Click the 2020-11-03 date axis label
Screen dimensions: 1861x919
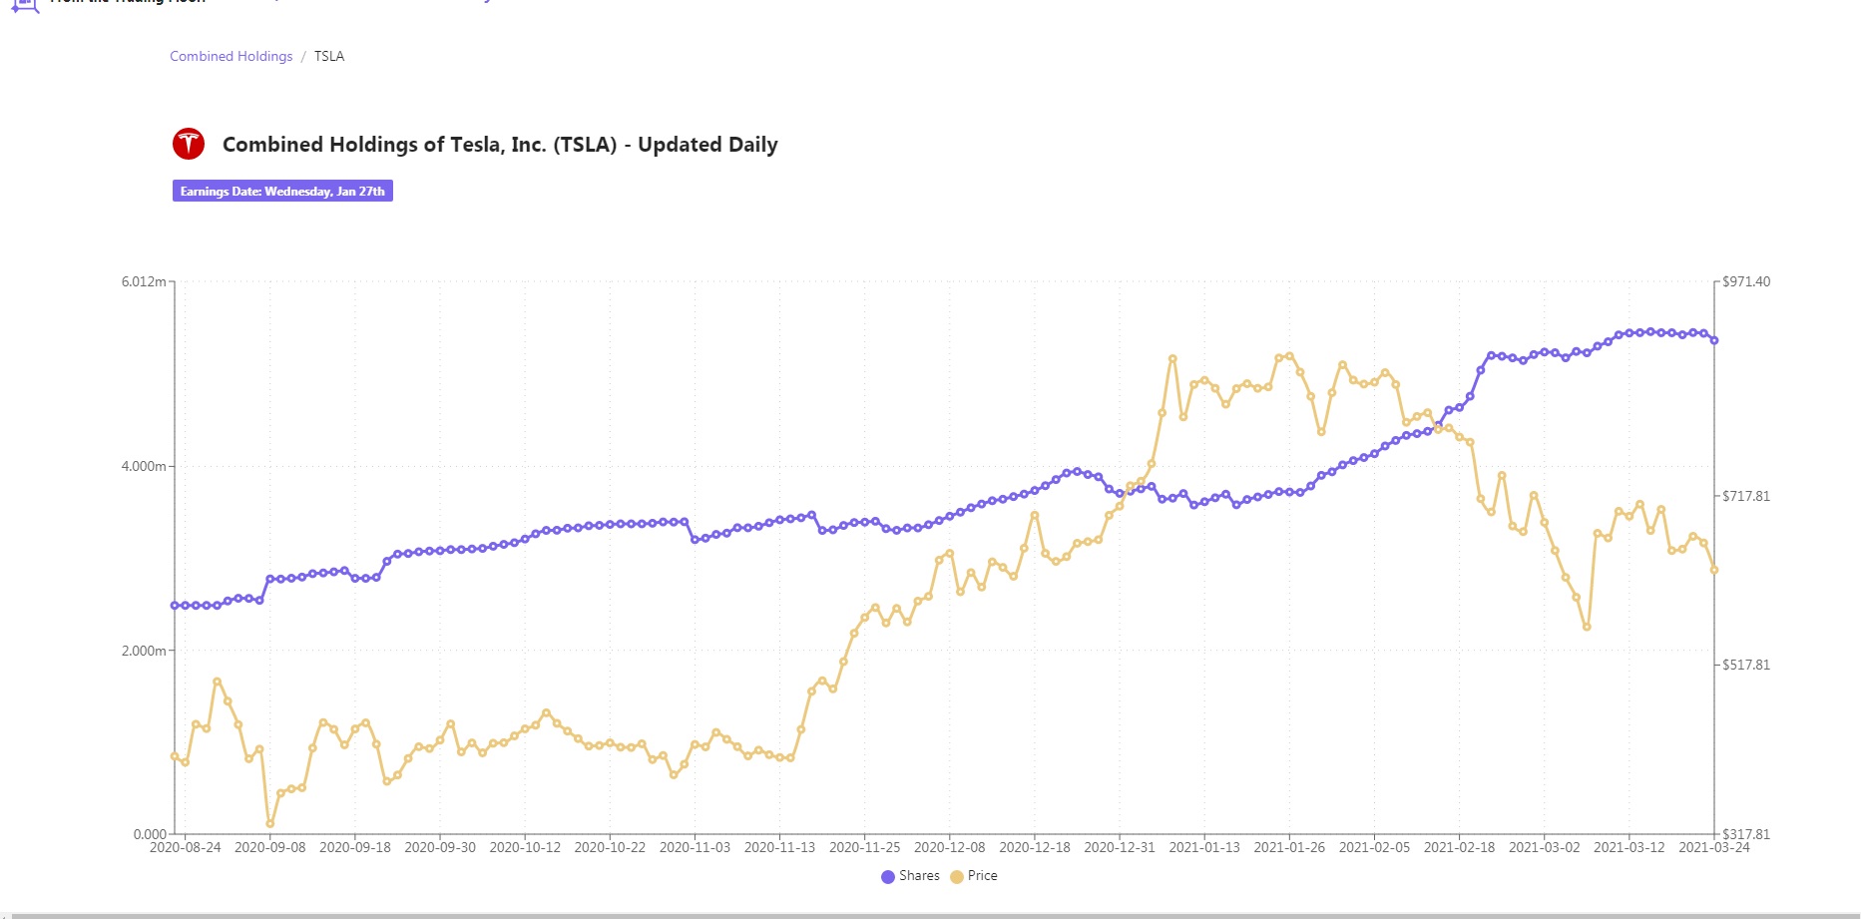[x=695, y=847]
